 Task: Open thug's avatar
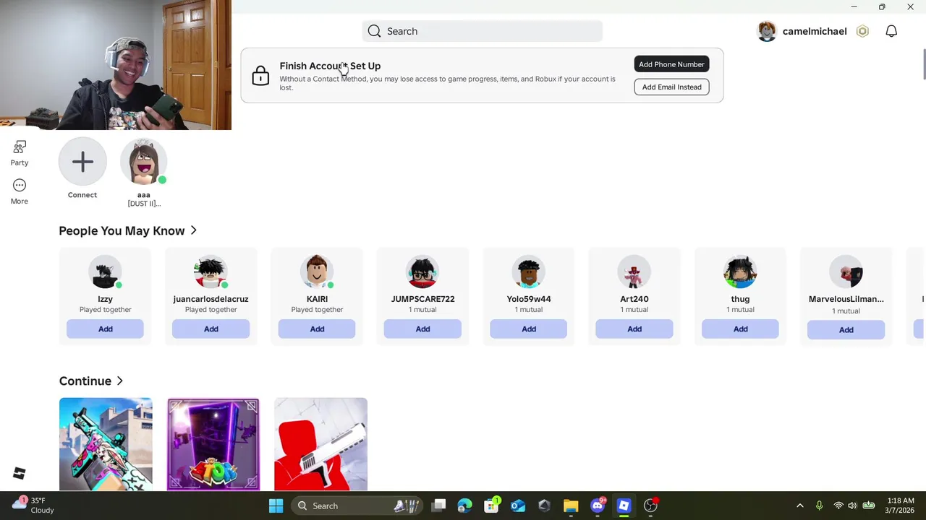coord(740,273)
